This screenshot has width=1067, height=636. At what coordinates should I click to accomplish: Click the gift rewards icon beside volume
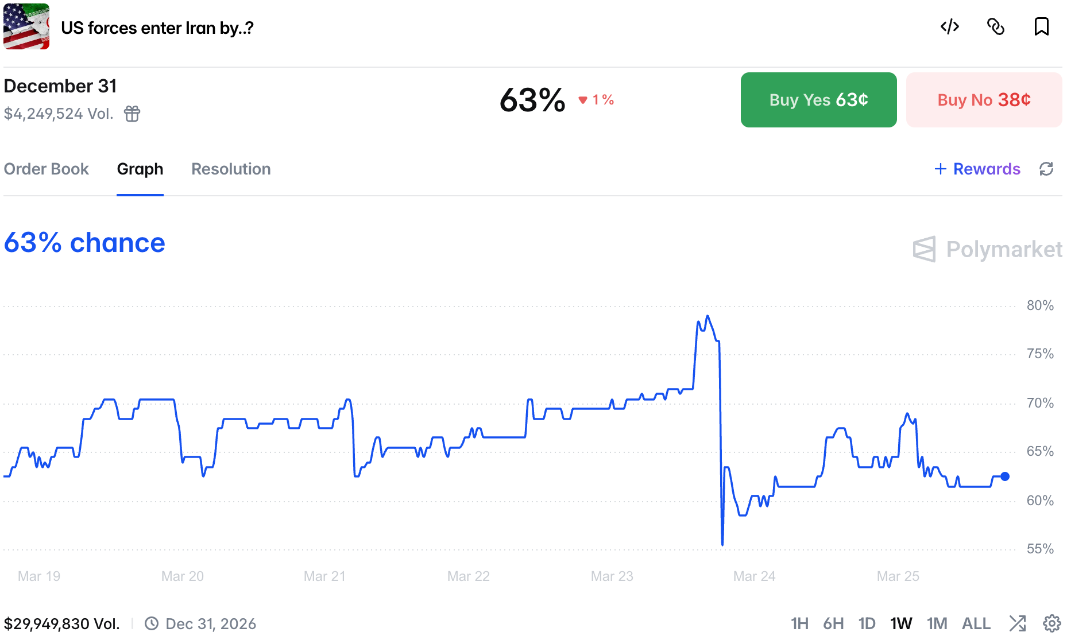[132, 114]
